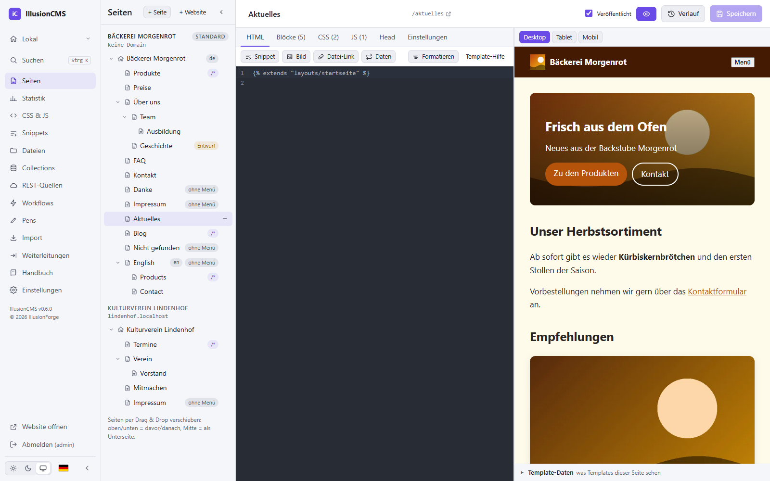
Task: Open the Import section
Action: click(50, 238)
